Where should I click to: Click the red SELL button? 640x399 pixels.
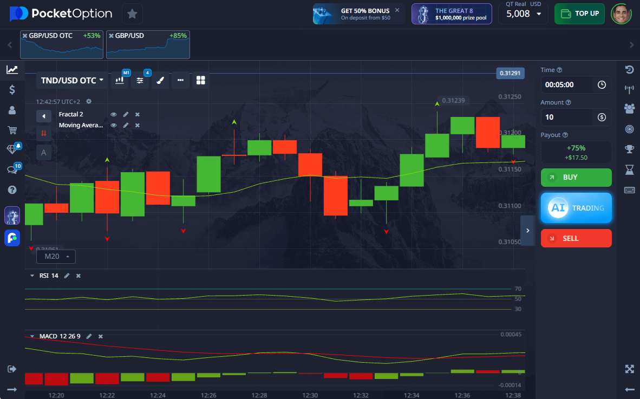(576, 238)
